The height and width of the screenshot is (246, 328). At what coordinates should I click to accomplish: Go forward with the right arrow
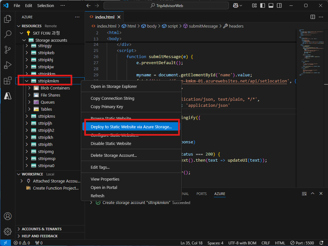click(x=97, y=6)
